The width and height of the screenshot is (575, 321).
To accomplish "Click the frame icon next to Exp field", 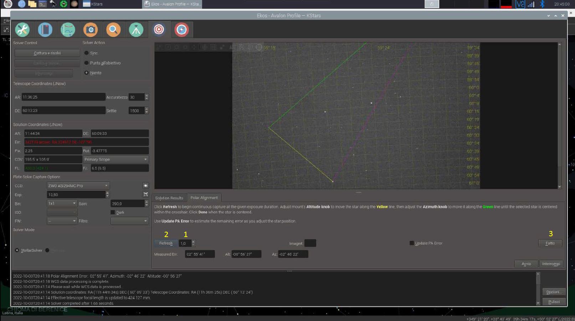I will 145,194.
